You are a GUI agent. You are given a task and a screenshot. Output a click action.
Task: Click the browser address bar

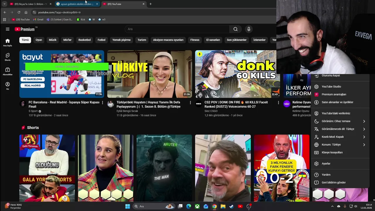pyautogui.click(x=155, y=12)
